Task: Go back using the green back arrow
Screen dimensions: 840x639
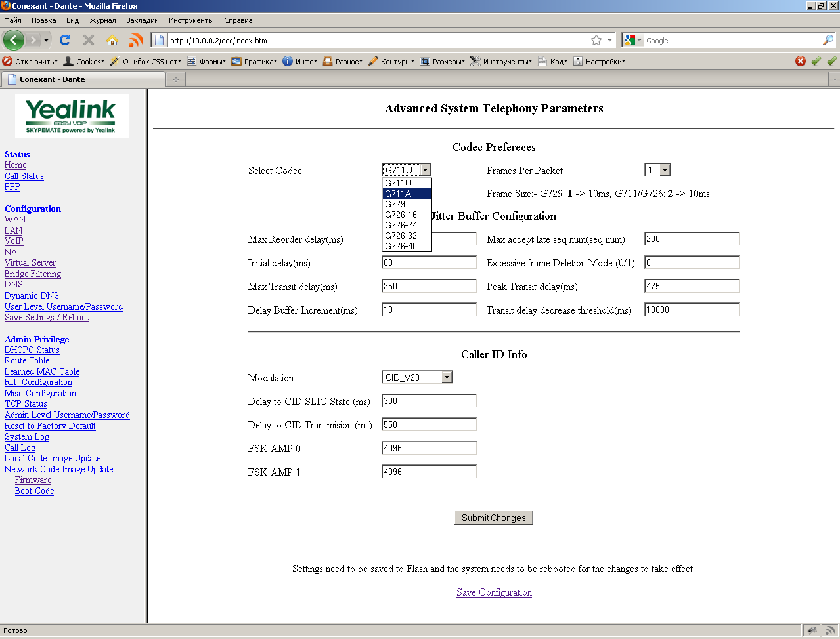Action: tap(13, 40)
